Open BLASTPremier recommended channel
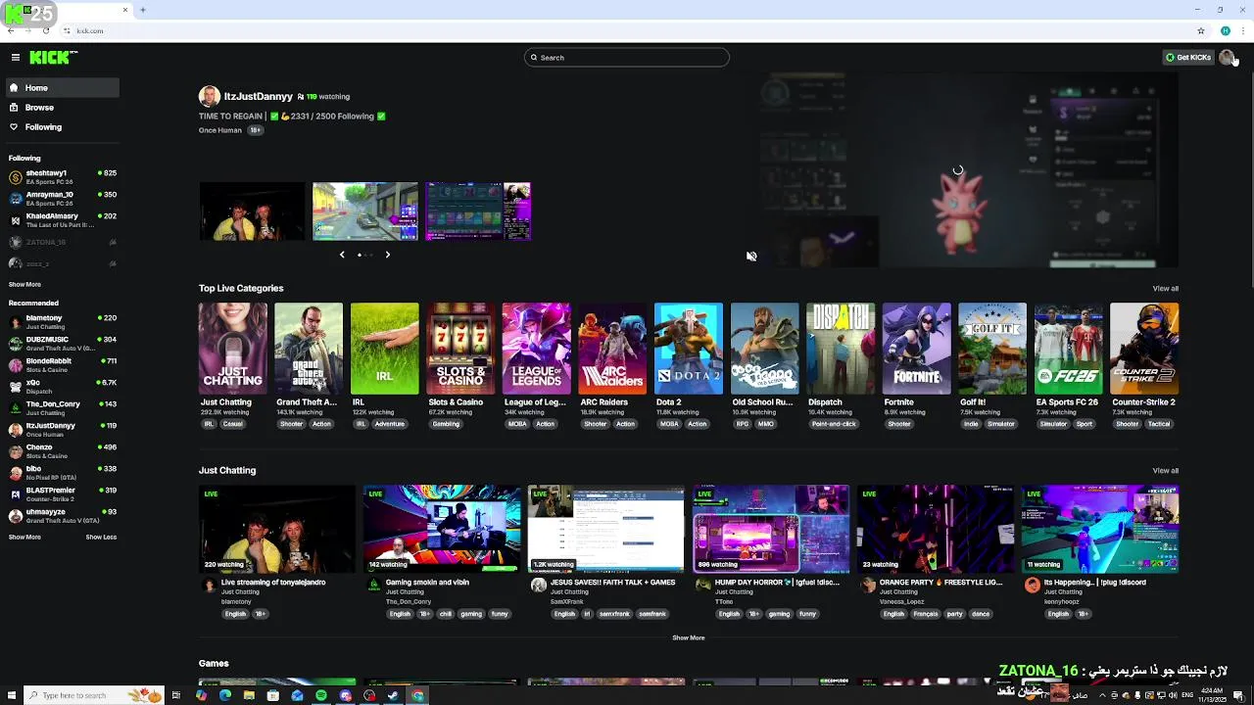This screenshot has width=1254, height=705. coord(61,494)
